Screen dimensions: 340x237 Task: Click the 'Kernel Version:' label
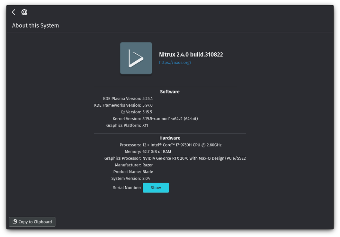[x=127, y=119]
